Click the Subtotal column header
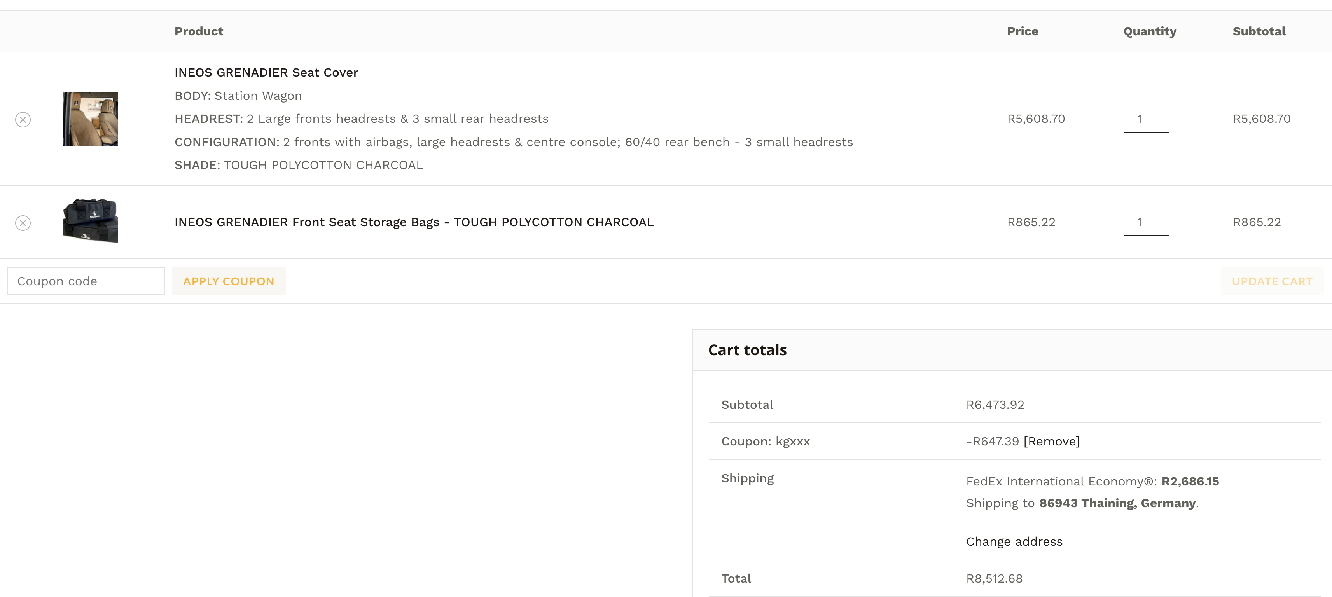Viewport: 1332px width, 597px height. click(1259, 31)
